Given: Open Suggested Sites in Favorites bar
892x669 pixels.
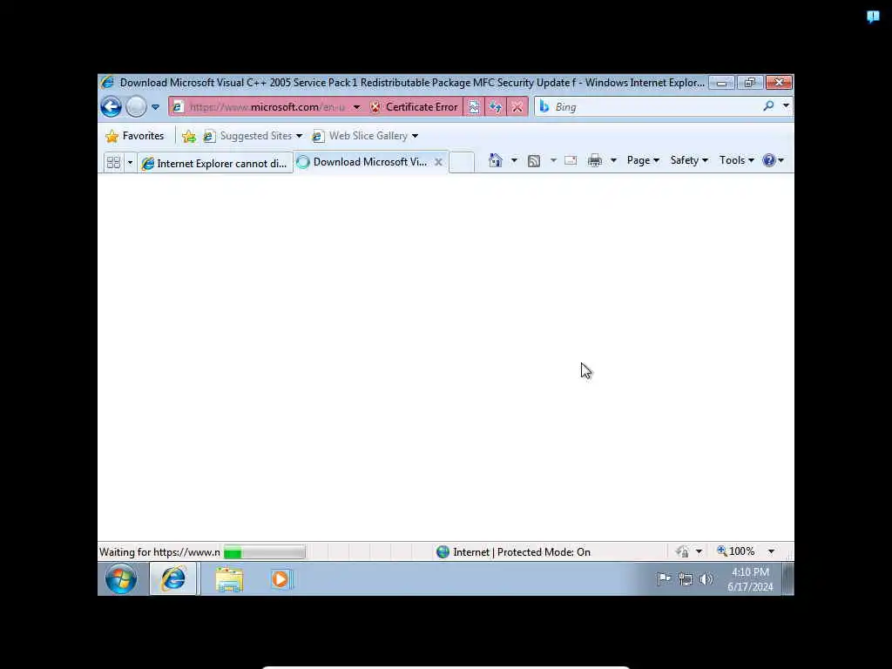Looking at the screenshot, I should 253,136.
